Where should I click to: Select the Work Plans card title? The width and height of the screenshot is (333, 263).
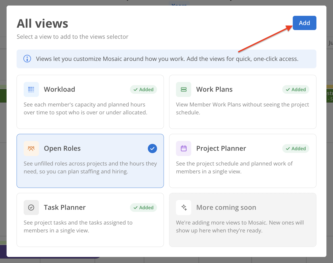[x=214, y=89]
